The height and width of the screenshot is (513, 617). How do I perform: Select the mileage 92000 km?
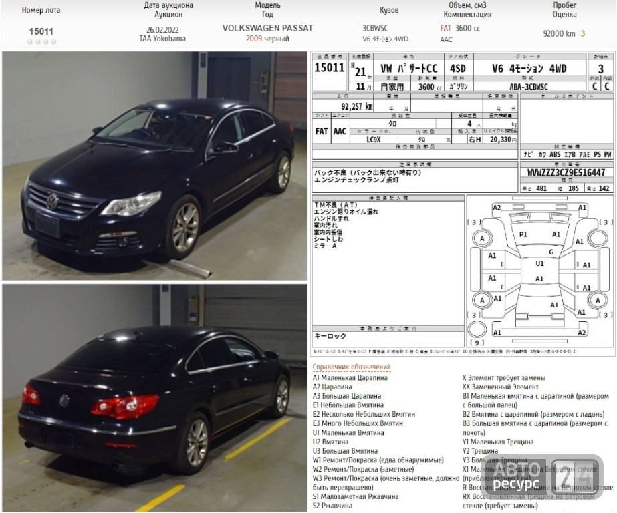click(x=559, y=34)
